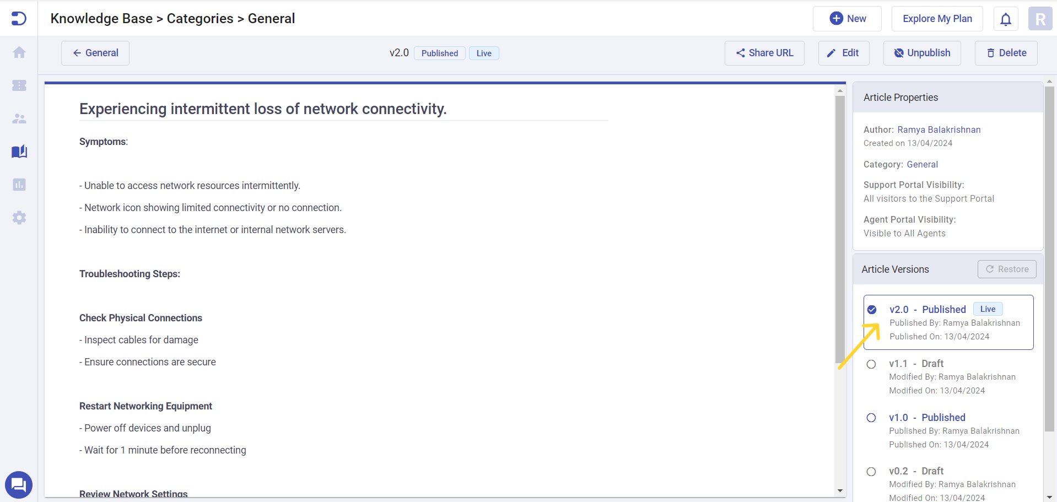Select the v1.1 Draft version radio button
The width and height of the screenshot is (1057, 502).
coord(871,364)
